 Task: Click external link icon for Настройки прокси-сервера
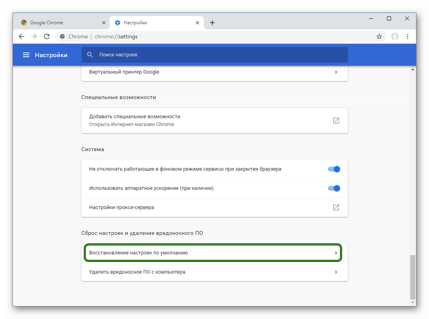click(x=336, y=207)
